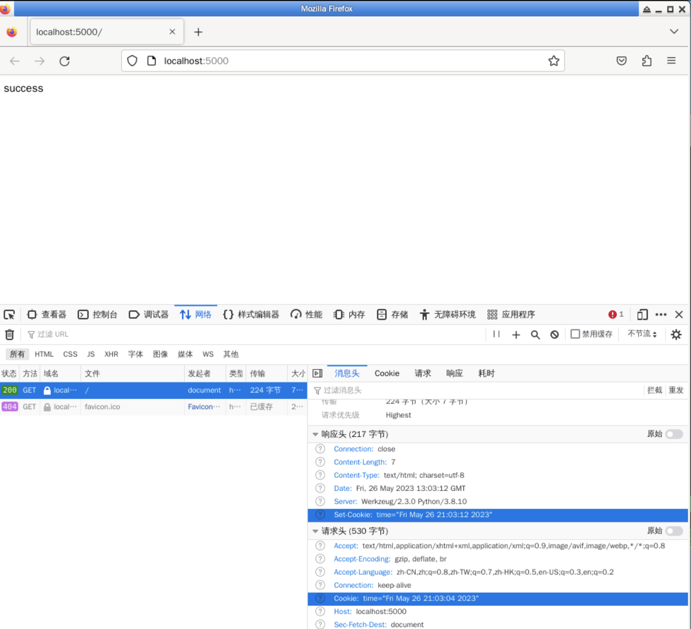Switch to the 控制台 tab
This screenshot has height=629, width=691.
[x=98, y=314]
